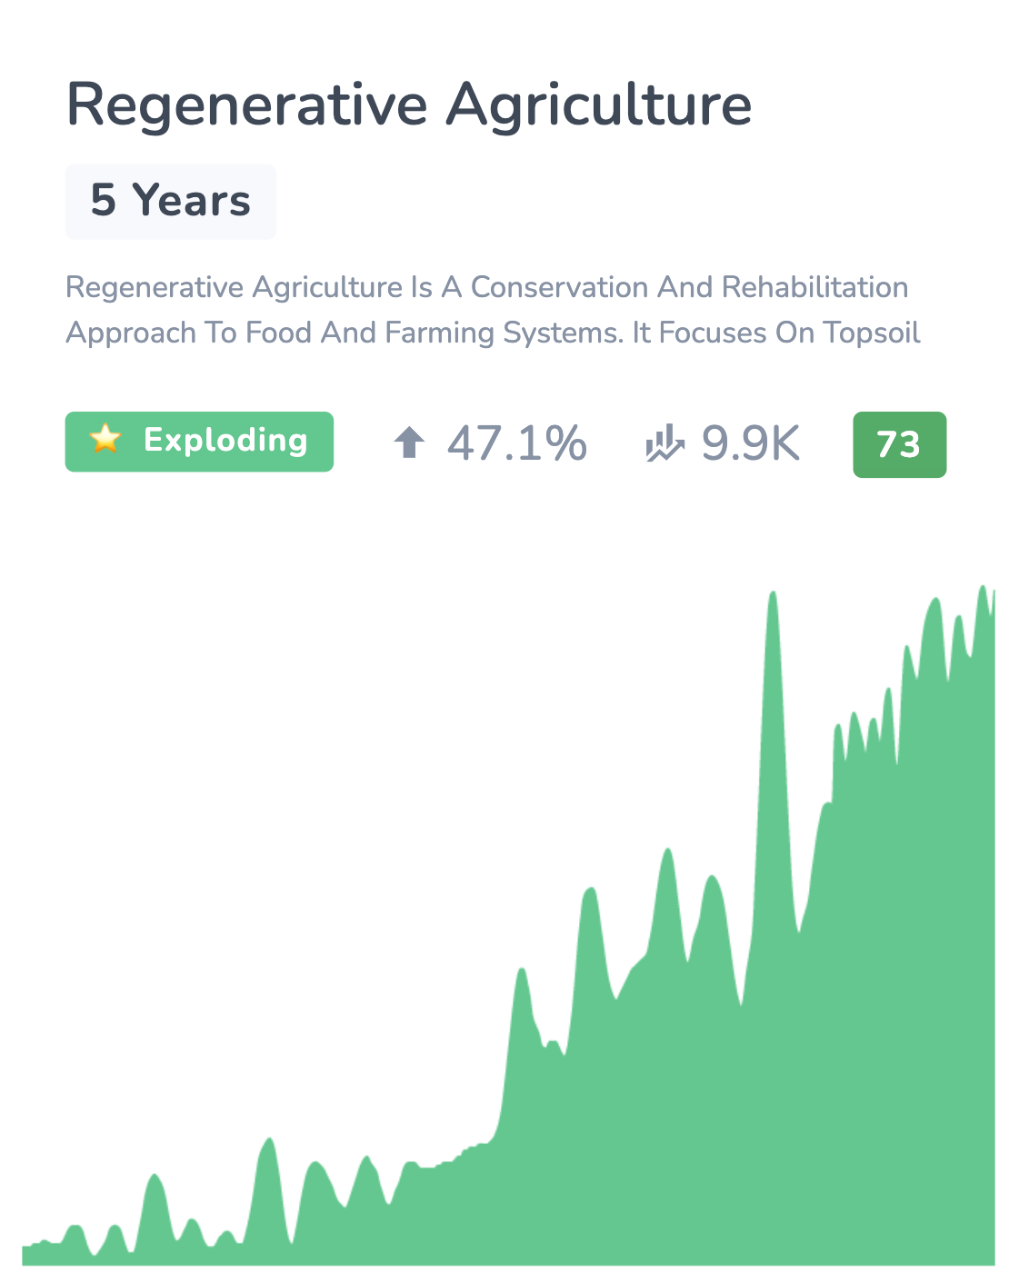Click the deep dip after the tallest spike
The width and height of the screenshot is (1009, 1283).
pos(799,929)
